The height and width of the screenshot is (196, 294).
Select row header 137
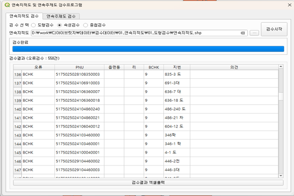click(x=18, y=83)
